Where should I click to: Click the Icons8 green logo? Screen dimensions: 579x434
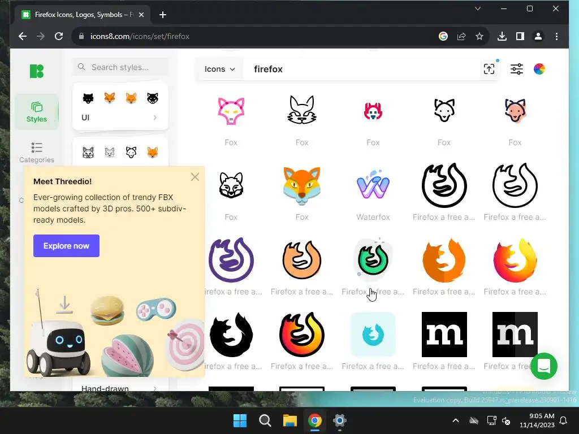point(37,71)
